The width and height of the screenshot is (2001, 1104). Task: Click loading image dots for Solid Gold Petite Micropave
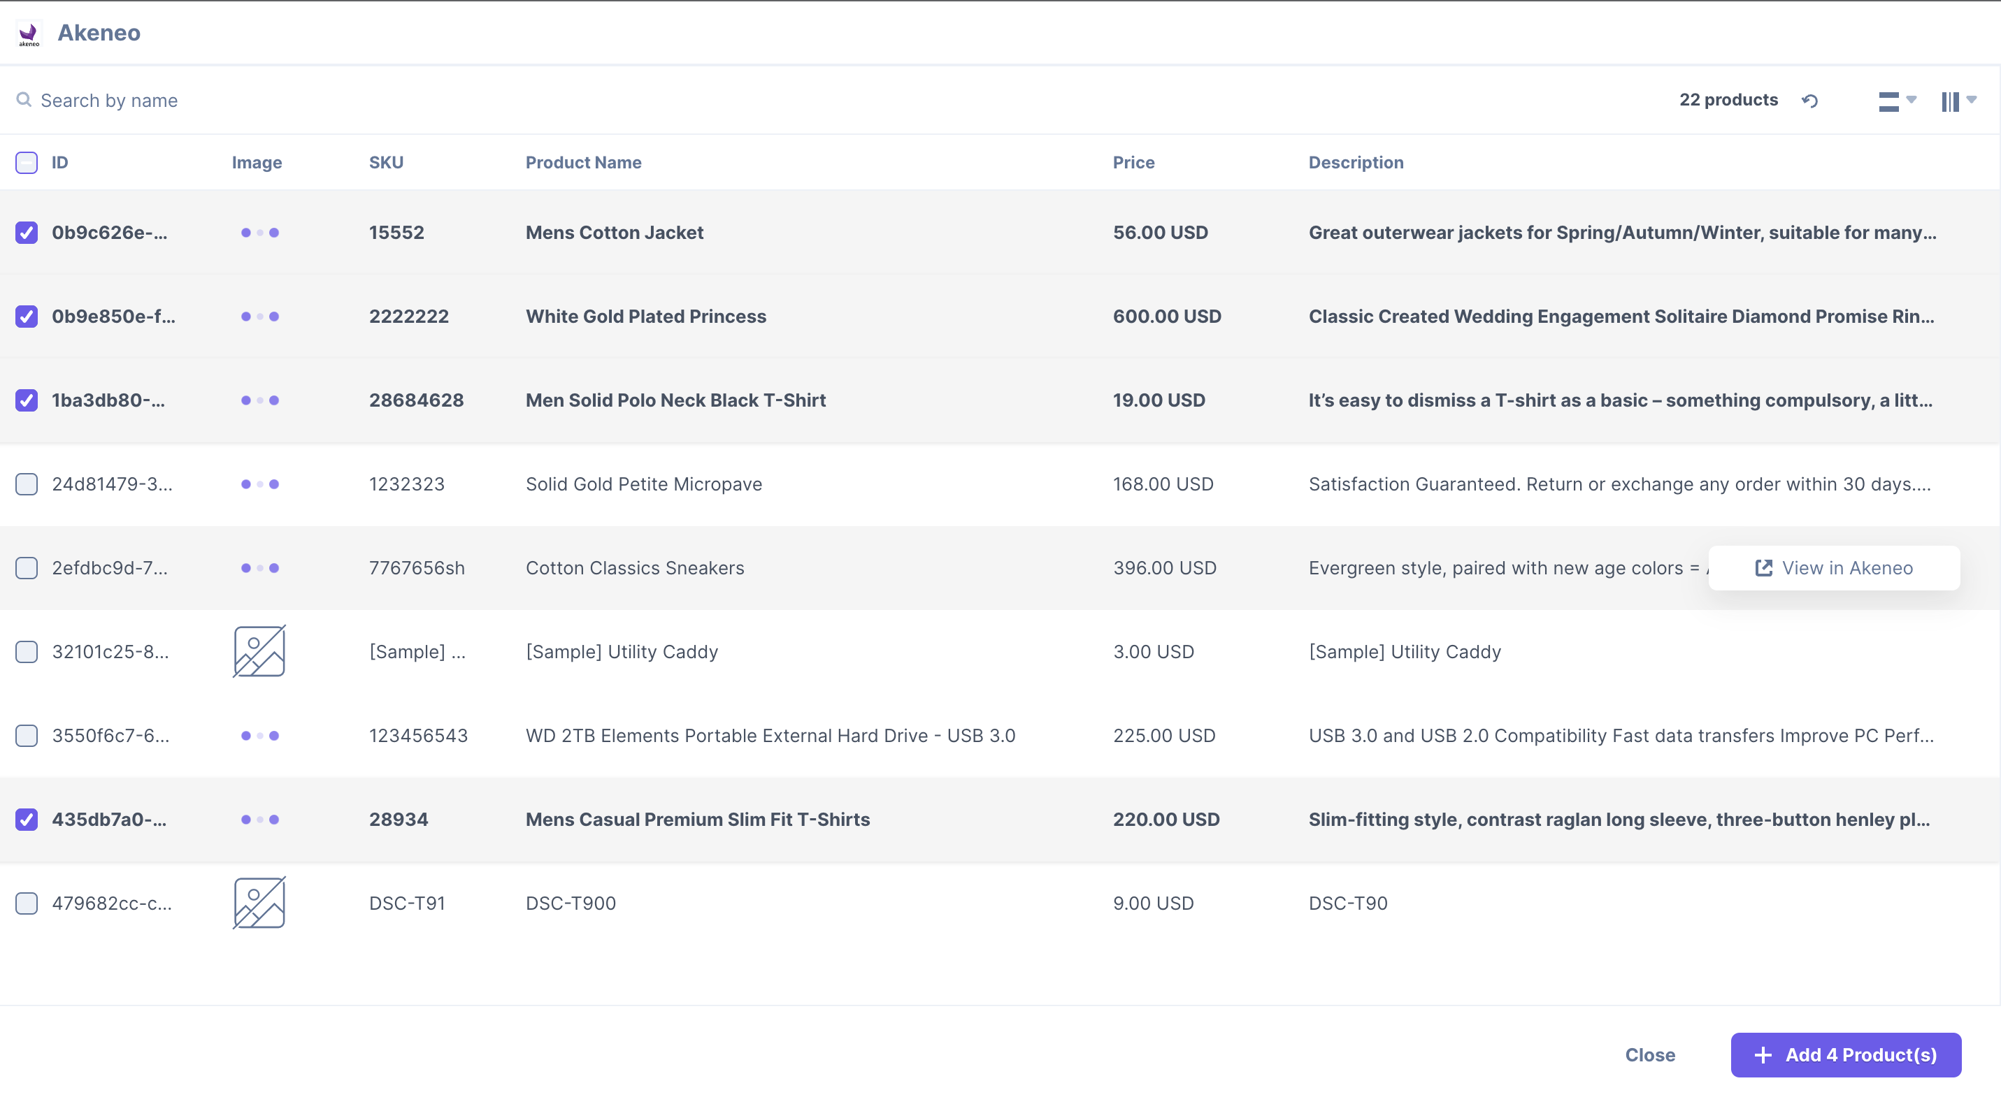coord(259,484)
